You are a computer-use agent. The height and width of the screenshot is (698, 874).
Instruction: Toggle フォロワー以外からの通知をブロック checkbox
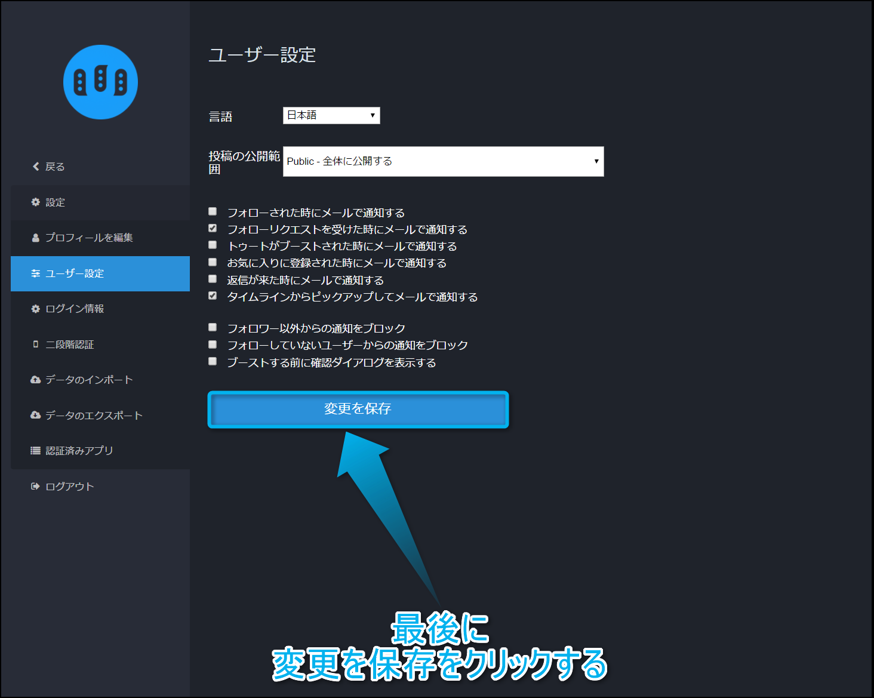(213, 327)
